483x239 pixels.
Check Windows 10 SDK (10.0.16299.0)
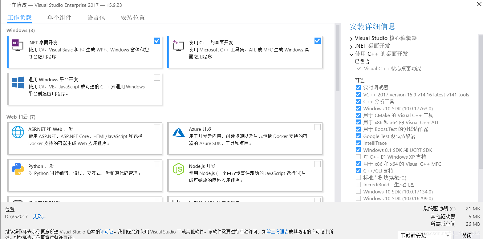[358, 198]
